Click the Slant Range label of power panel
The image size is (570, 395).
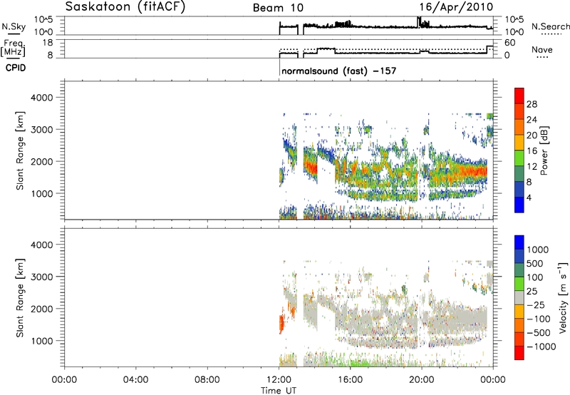pos(20,150)
